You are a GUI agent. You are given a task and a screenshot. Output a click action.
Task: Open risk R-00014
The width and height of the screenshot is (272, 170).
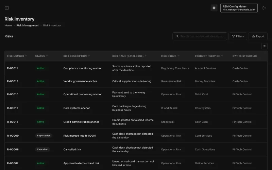tap(13, 122)
